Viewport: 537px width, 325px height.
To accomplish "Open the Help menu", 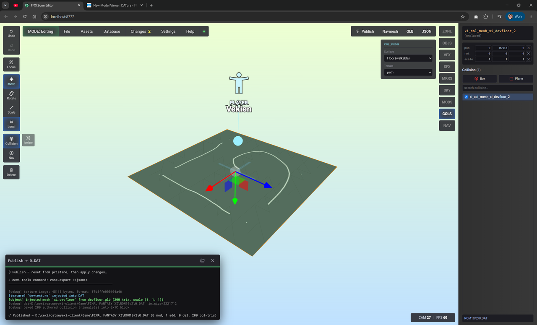I will pyautogui.click(x=190, y=31).
